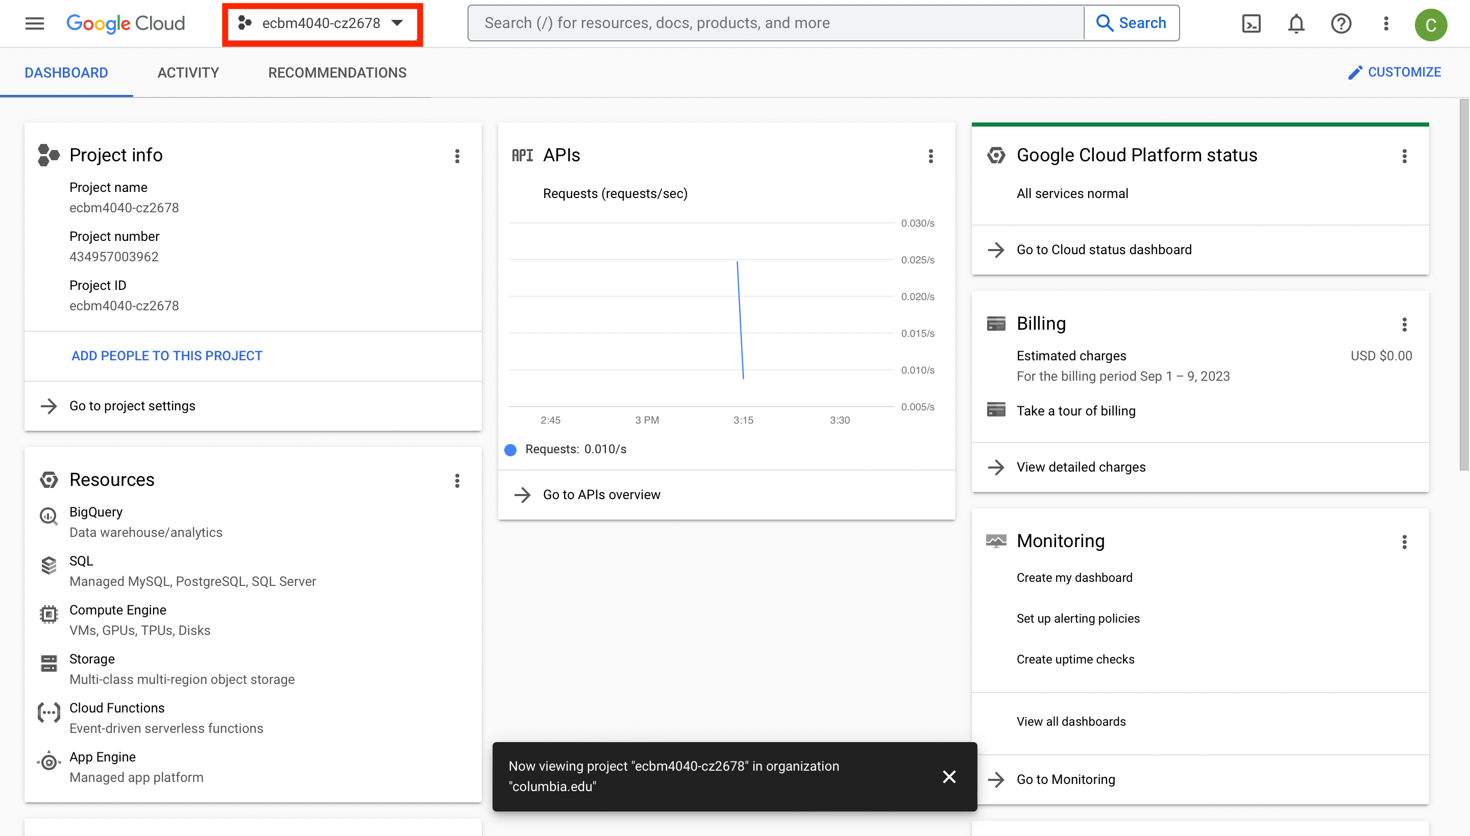
Task: Activate Cloud Shell terminal icon
Action: [x=1251, y=23]
